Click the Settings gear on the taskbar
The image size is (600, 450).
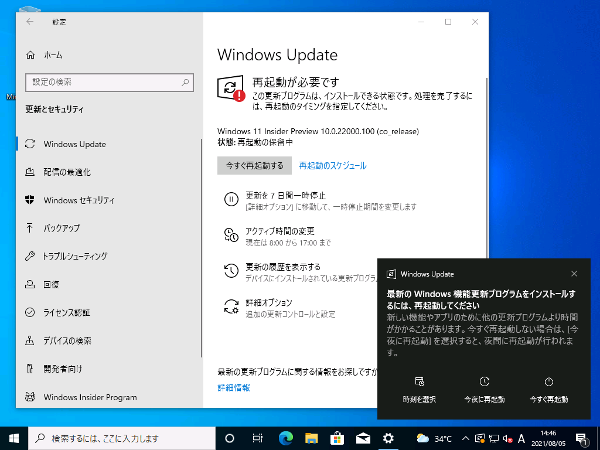[x=388, y=438]
